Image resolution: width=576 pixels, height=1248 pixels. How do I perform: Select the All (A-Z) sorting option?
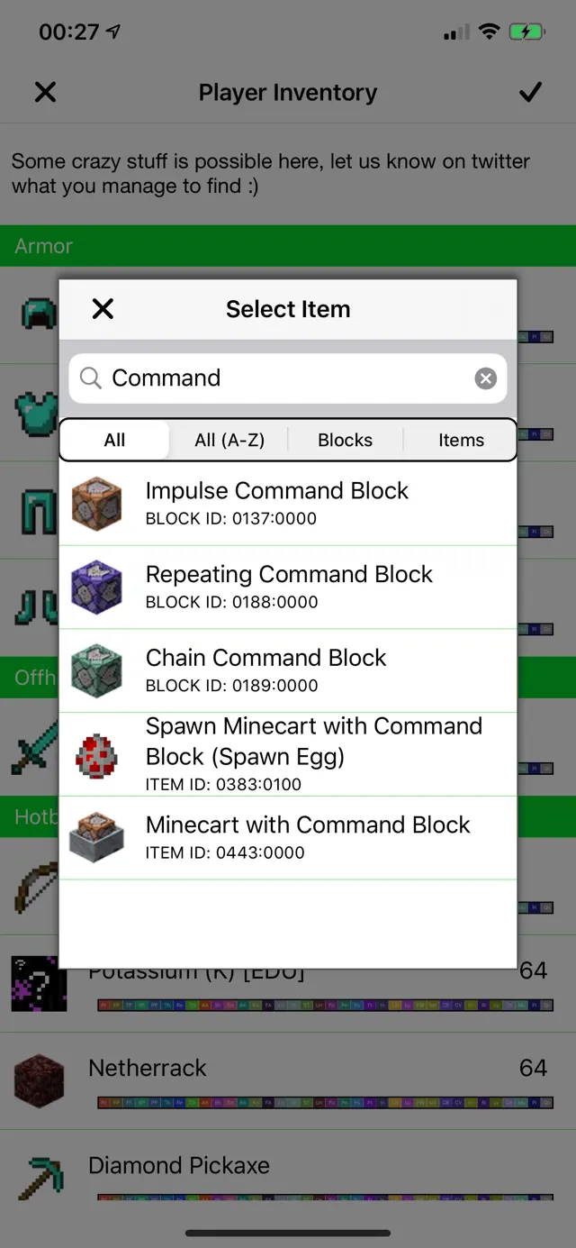point(229,440)
